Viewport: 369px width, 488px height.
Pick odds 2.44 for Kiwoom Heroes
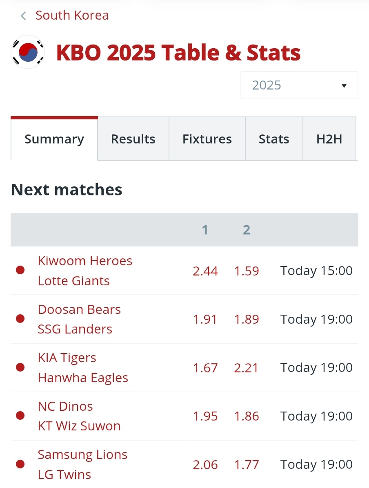coord(205,271)
